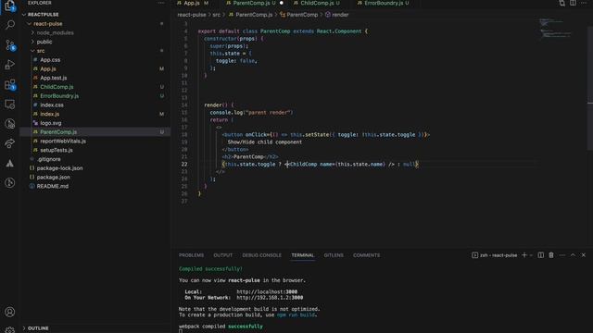This screenshot has width=593, height=333.
Task: Click the ParentComp.js breadcrumb segment
Action: pos(254,15)
